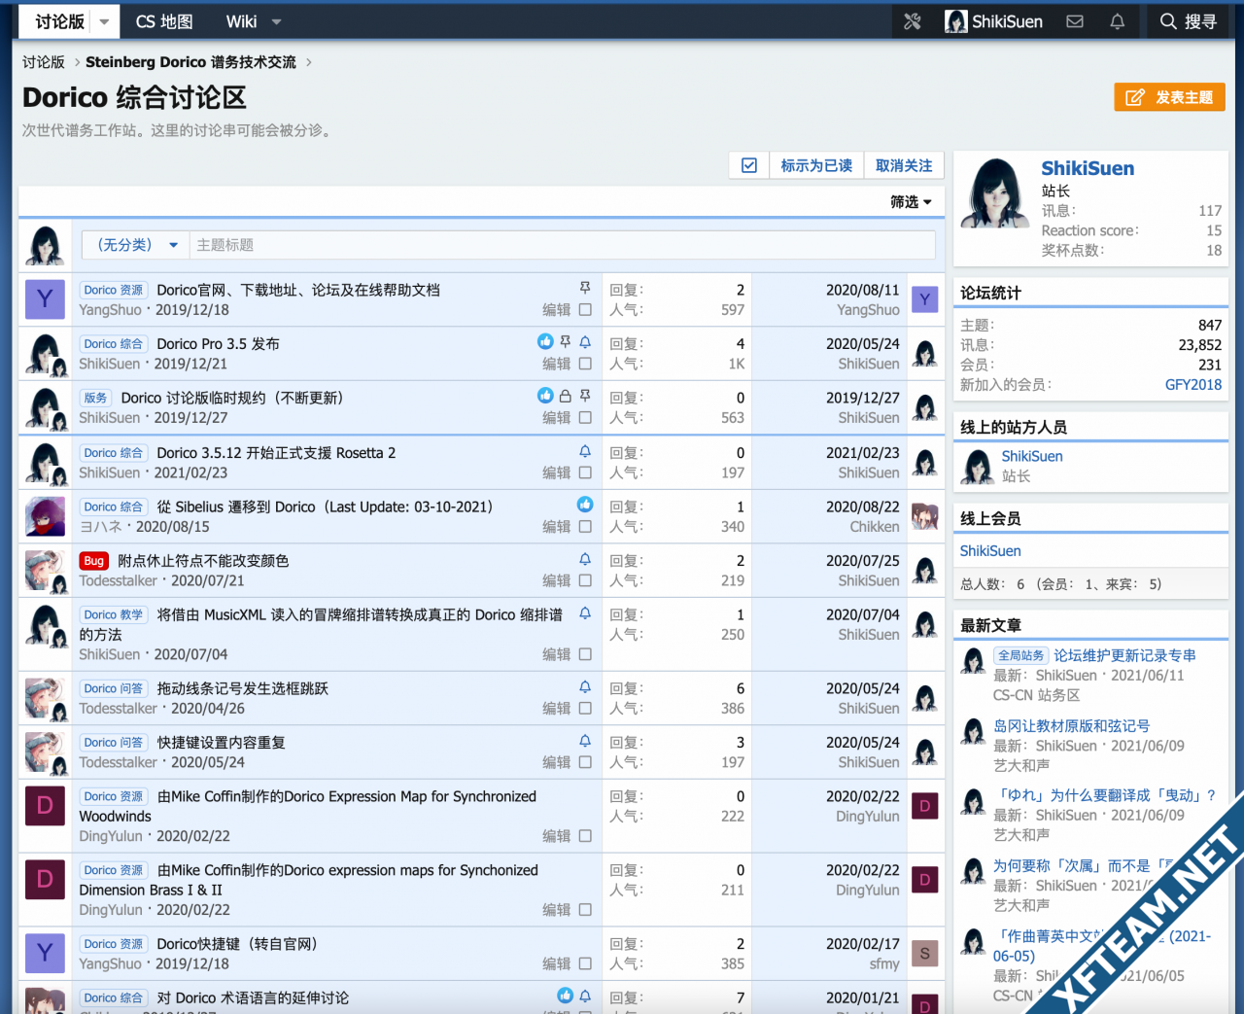The width and height of the screenshot is (1244, 1014).
Task: Open the (无分类) prefix dropdown
Action: tap(137, 245)
